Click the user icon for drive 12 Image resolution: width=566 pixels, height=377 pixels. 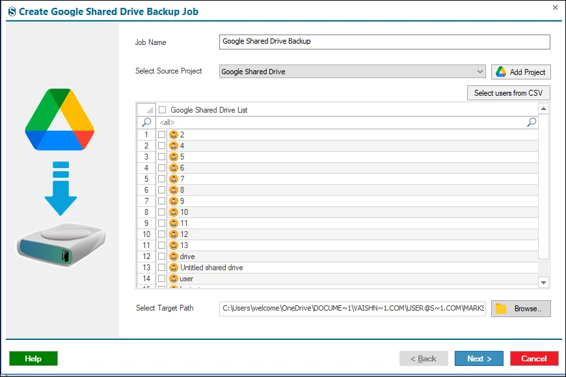[174, 234]
